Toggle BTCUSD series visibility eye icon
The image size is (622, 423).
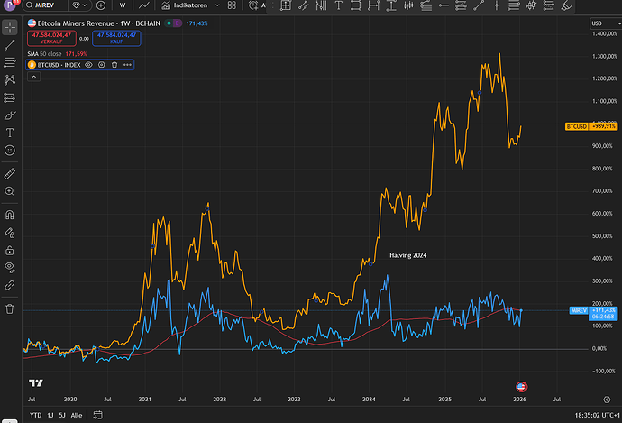click(x=89, y=65)
